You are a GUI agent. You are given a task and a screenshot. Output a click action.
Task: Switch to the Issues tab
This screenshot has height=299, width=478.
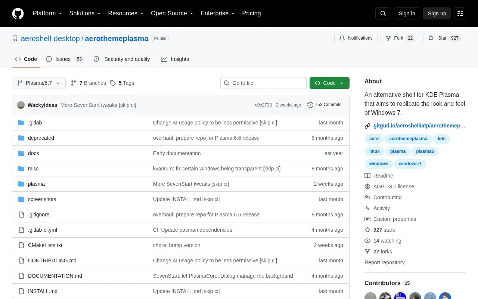point(65,59)
